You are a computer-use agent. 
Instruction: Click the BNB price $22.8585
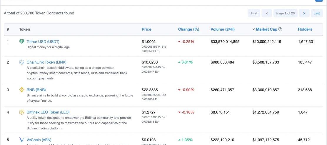coord(150,90)
